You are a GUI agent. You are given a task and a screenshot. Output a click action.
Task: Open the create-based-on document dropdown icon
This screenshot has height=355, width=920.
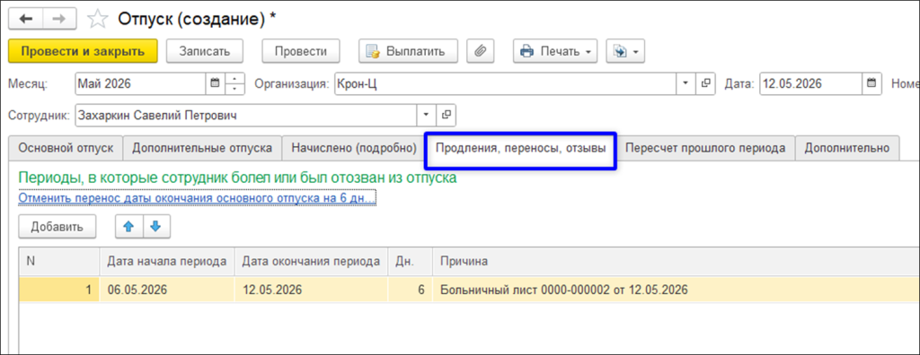(x=625, y=51)
